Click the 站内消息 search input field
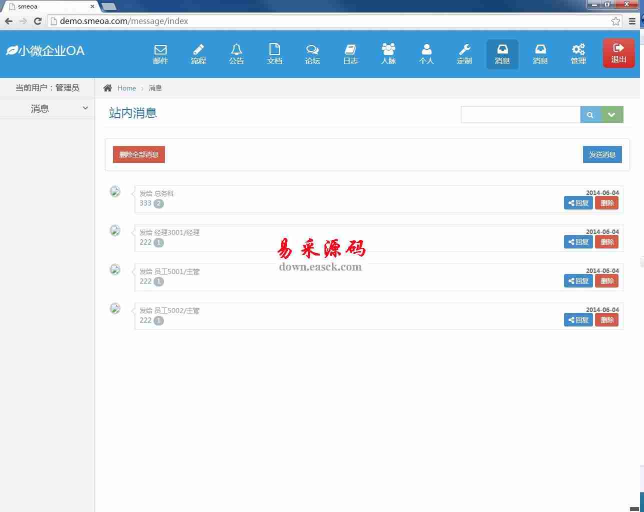This screenshot has height=512, width=644. coord(520,114)
